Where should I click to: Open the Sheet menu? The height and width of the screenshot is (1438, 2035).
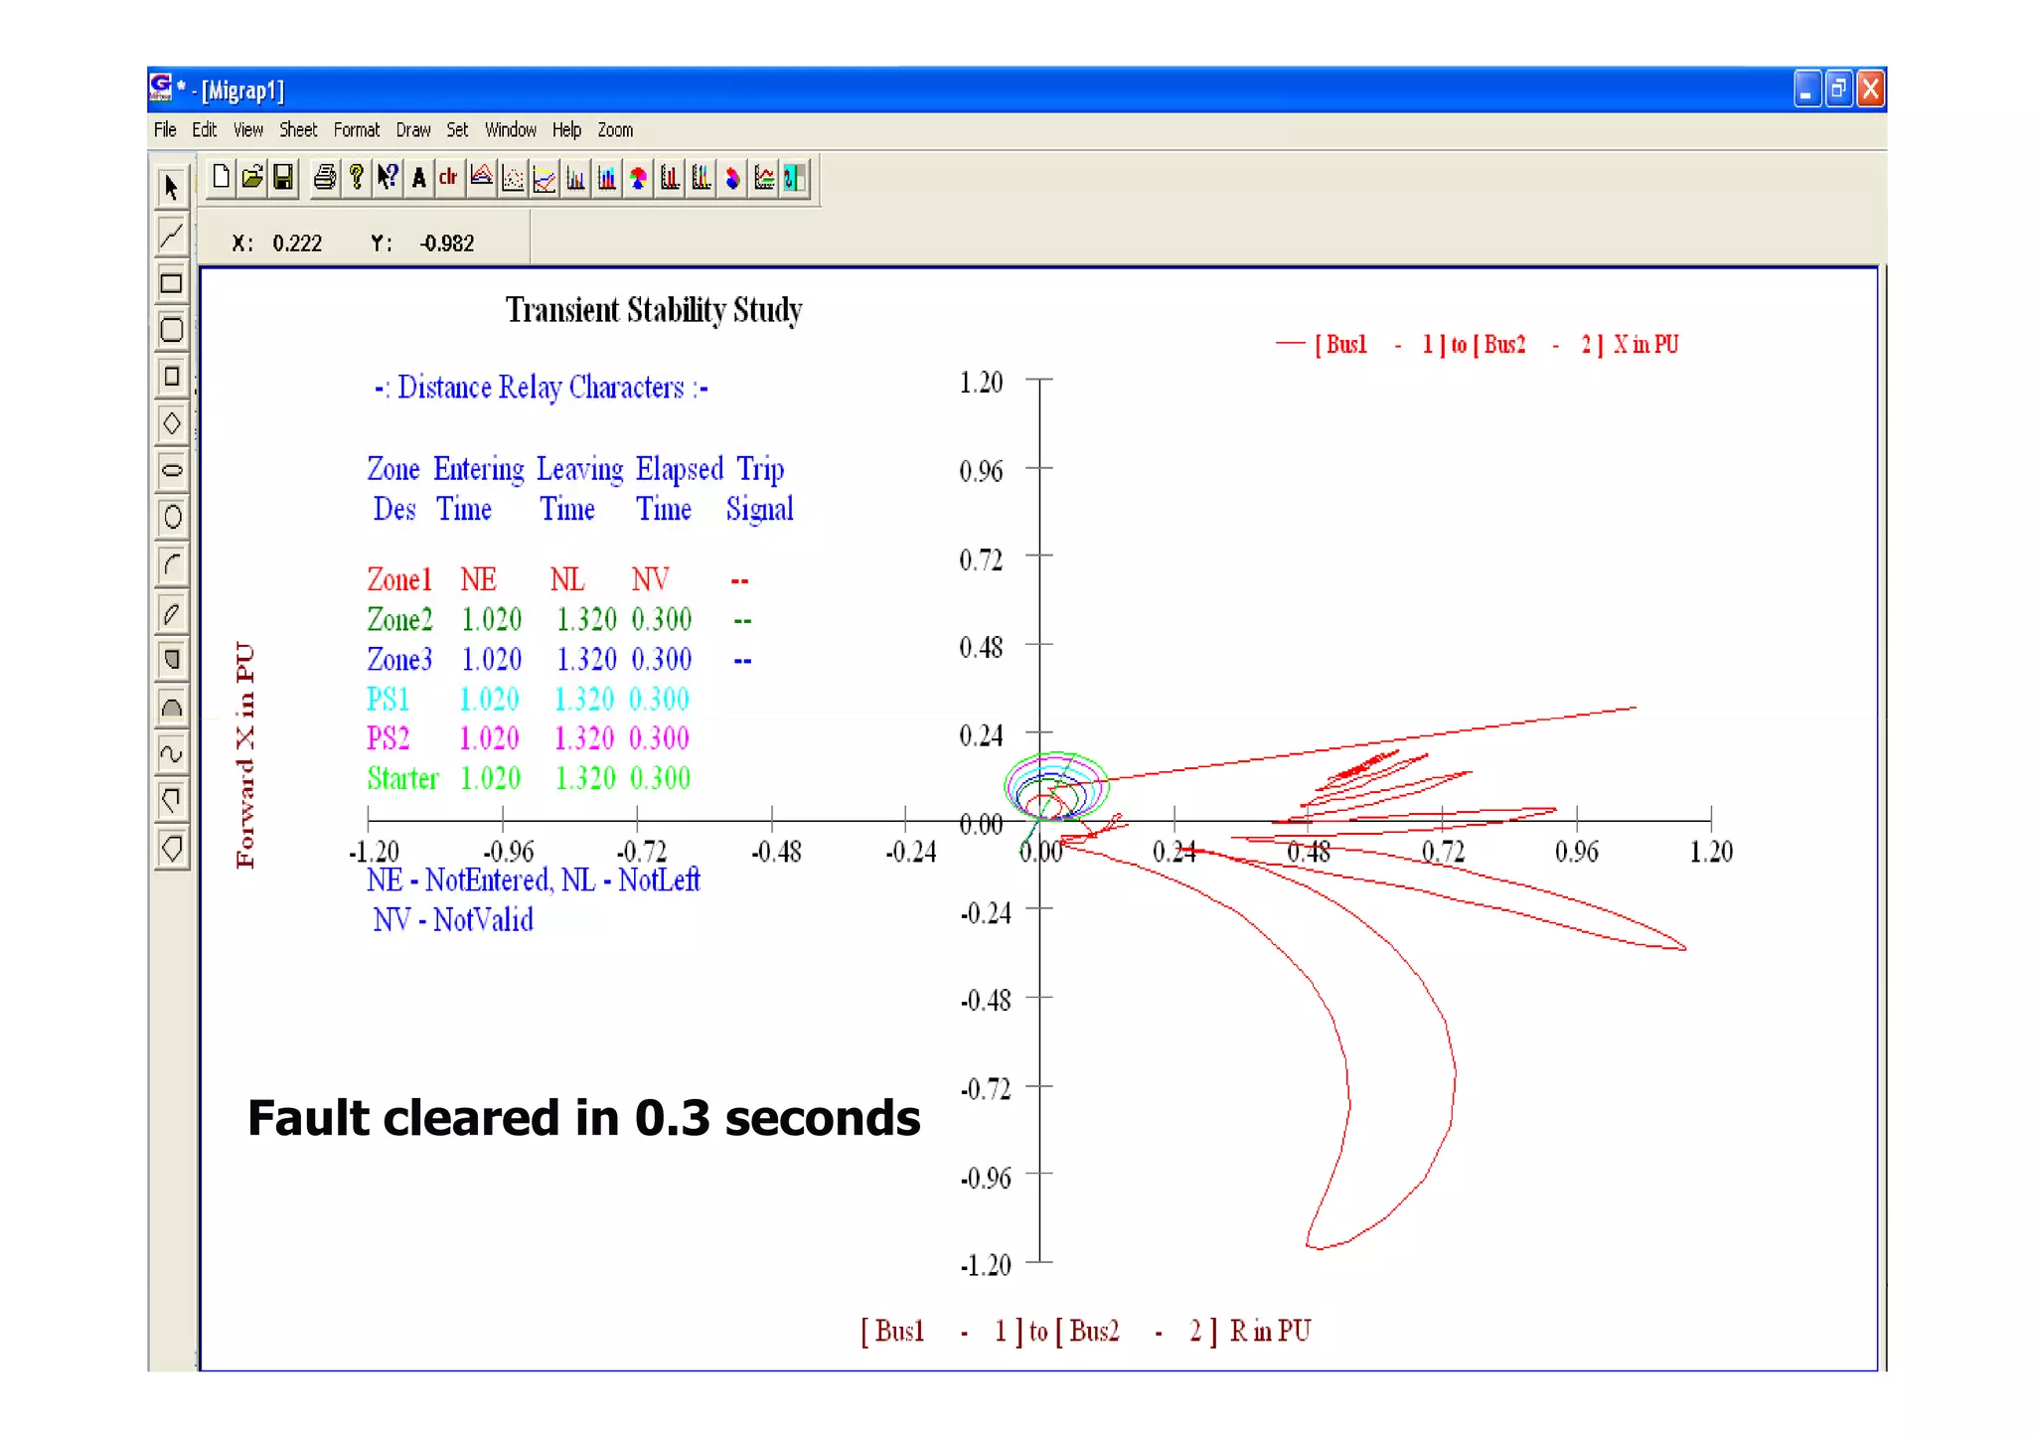[x=298, y=130]
